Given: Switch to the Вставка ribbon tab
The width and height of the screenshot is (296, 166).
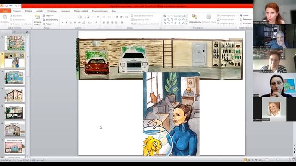Looking at the screenshot, I should tap(28, 11).
